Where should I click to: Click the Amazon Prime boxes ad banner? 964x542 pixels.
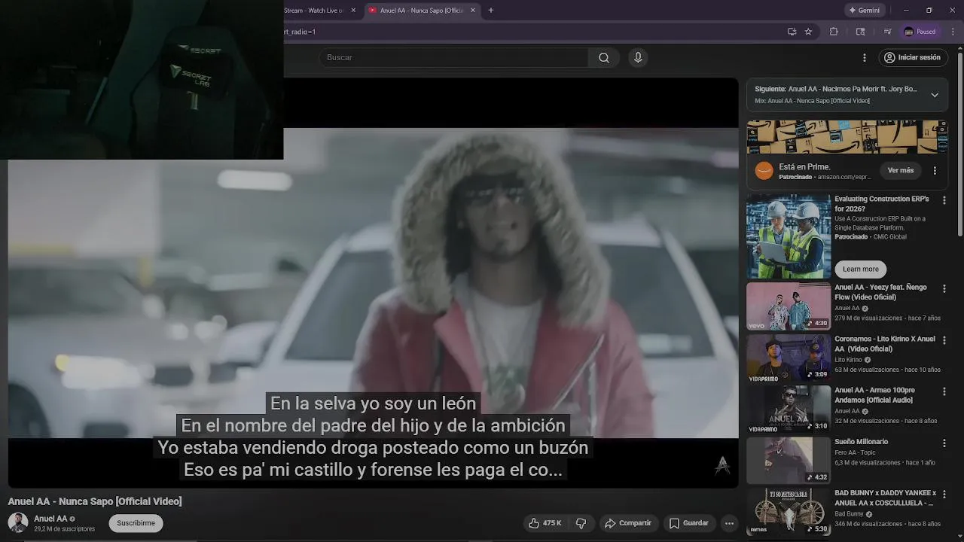[847, 137]
